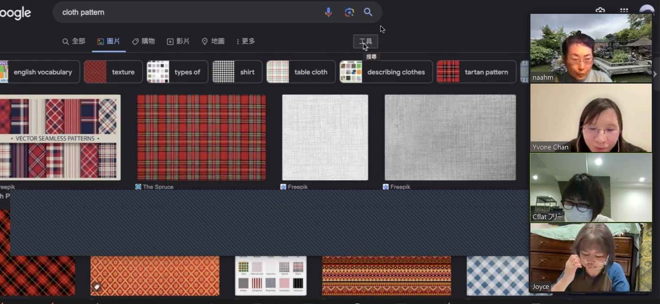Click the Google logo
The width and height of the screenshot is (660, 304).
tap(16, 13)
